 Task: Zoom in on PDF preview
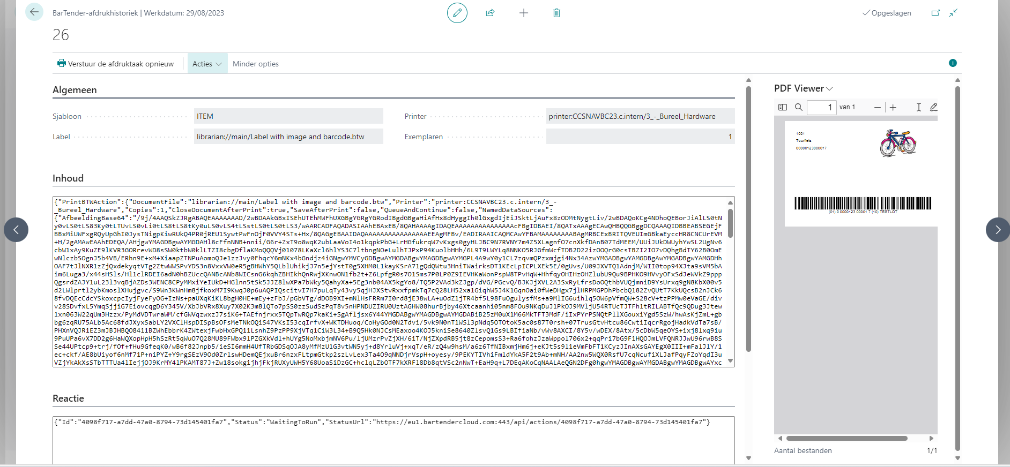click(x=893, y=107)
